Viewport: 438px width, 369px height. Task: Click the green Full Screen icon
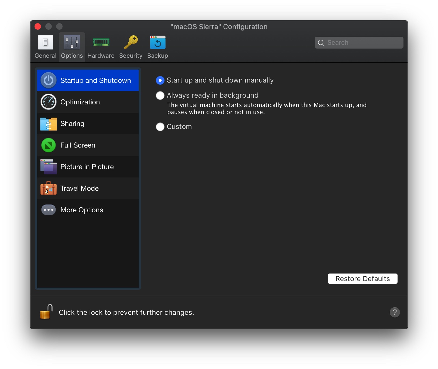49,145
